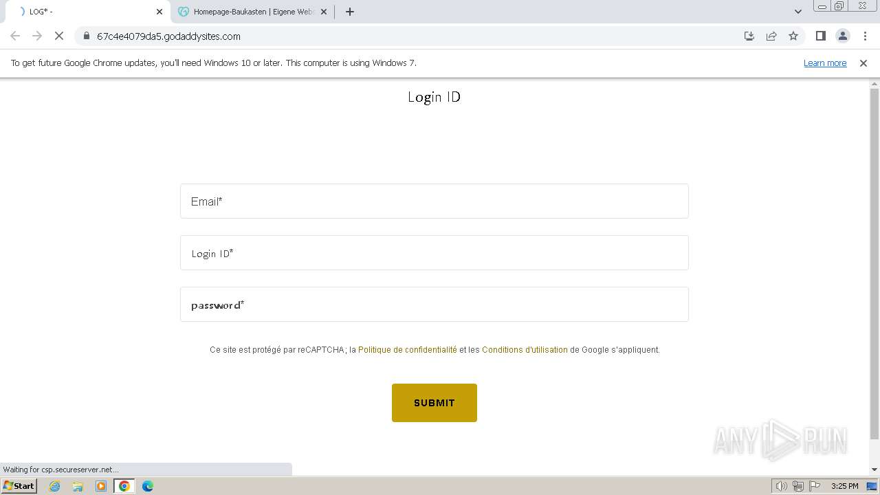
Task: Launch Internet Explorer from taskbar
Action: click(x=54, y=486)
